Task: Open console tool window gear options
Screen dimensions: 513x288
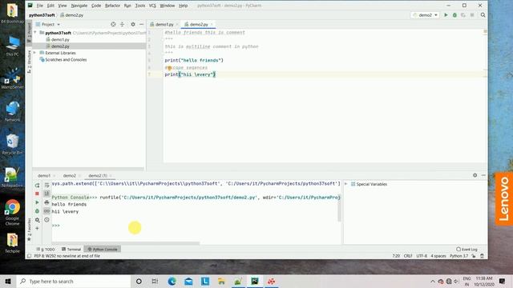Action: (x=475, y=175)
